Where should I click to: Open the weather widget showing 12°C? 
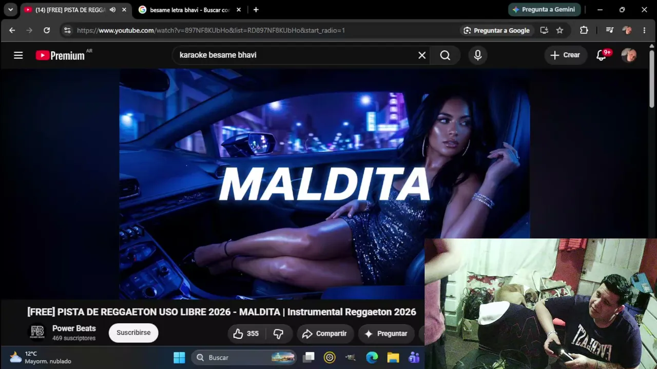41,357
